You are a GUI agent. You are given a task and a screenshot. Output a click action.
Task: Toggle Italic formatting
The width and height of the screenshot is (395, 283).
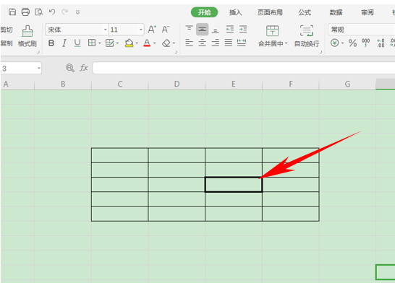coord(64,43)
